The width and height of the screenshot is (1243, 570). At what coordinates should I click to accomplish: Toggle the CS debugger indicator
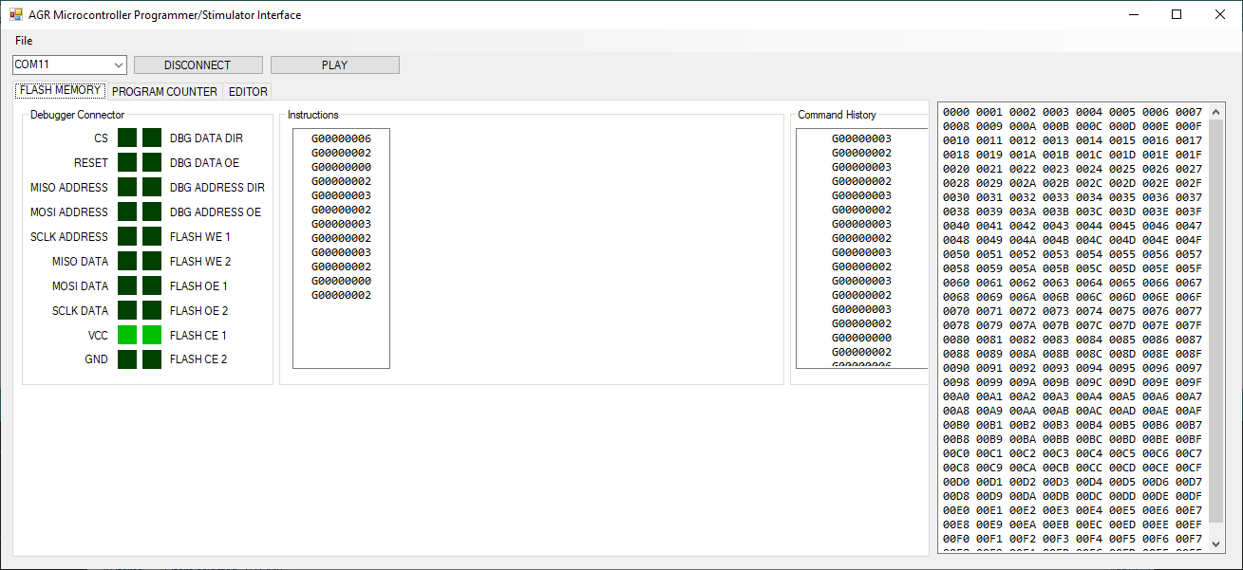127,138
